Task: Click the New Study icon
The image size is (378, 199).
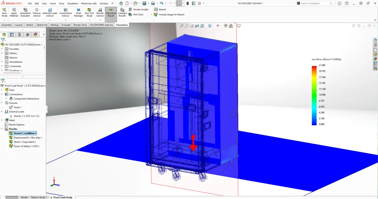Action: click(4, 12)
